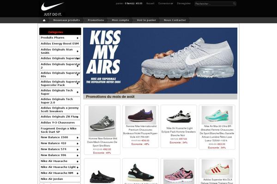Image resolution: width=277 pixels, height=184 pixels.
Task: Open Adidas Superstar 80s DLX shoe image
Action: pos(217,168)
